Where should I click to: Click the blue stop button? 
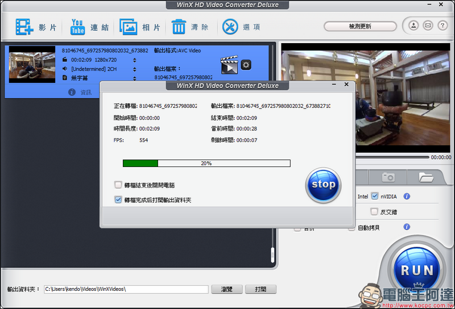coord(323,185)
